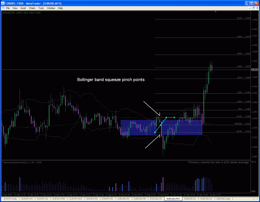Restore the inner chart window in menu bar
The image size is (260, 202).
tap(254, 8)
